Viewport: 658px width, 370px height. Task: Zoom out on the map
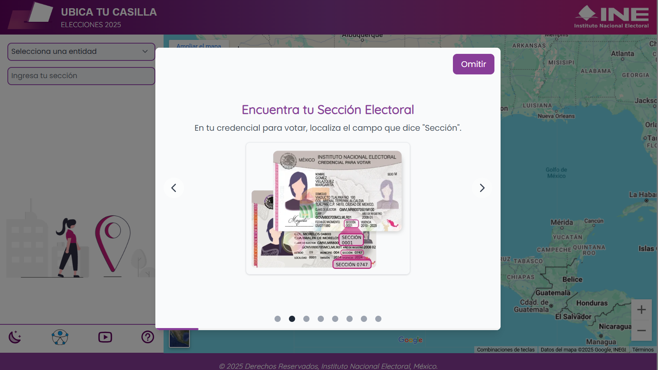(x=642, y=331)
